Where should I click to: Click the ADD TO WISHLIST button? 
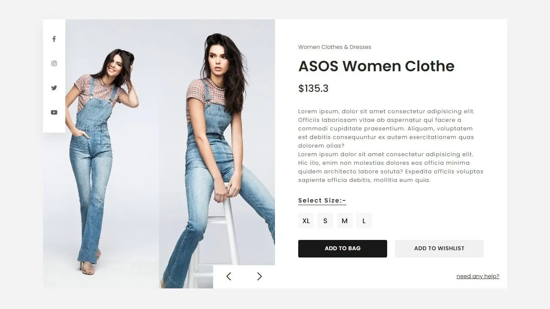coord(439,248)
